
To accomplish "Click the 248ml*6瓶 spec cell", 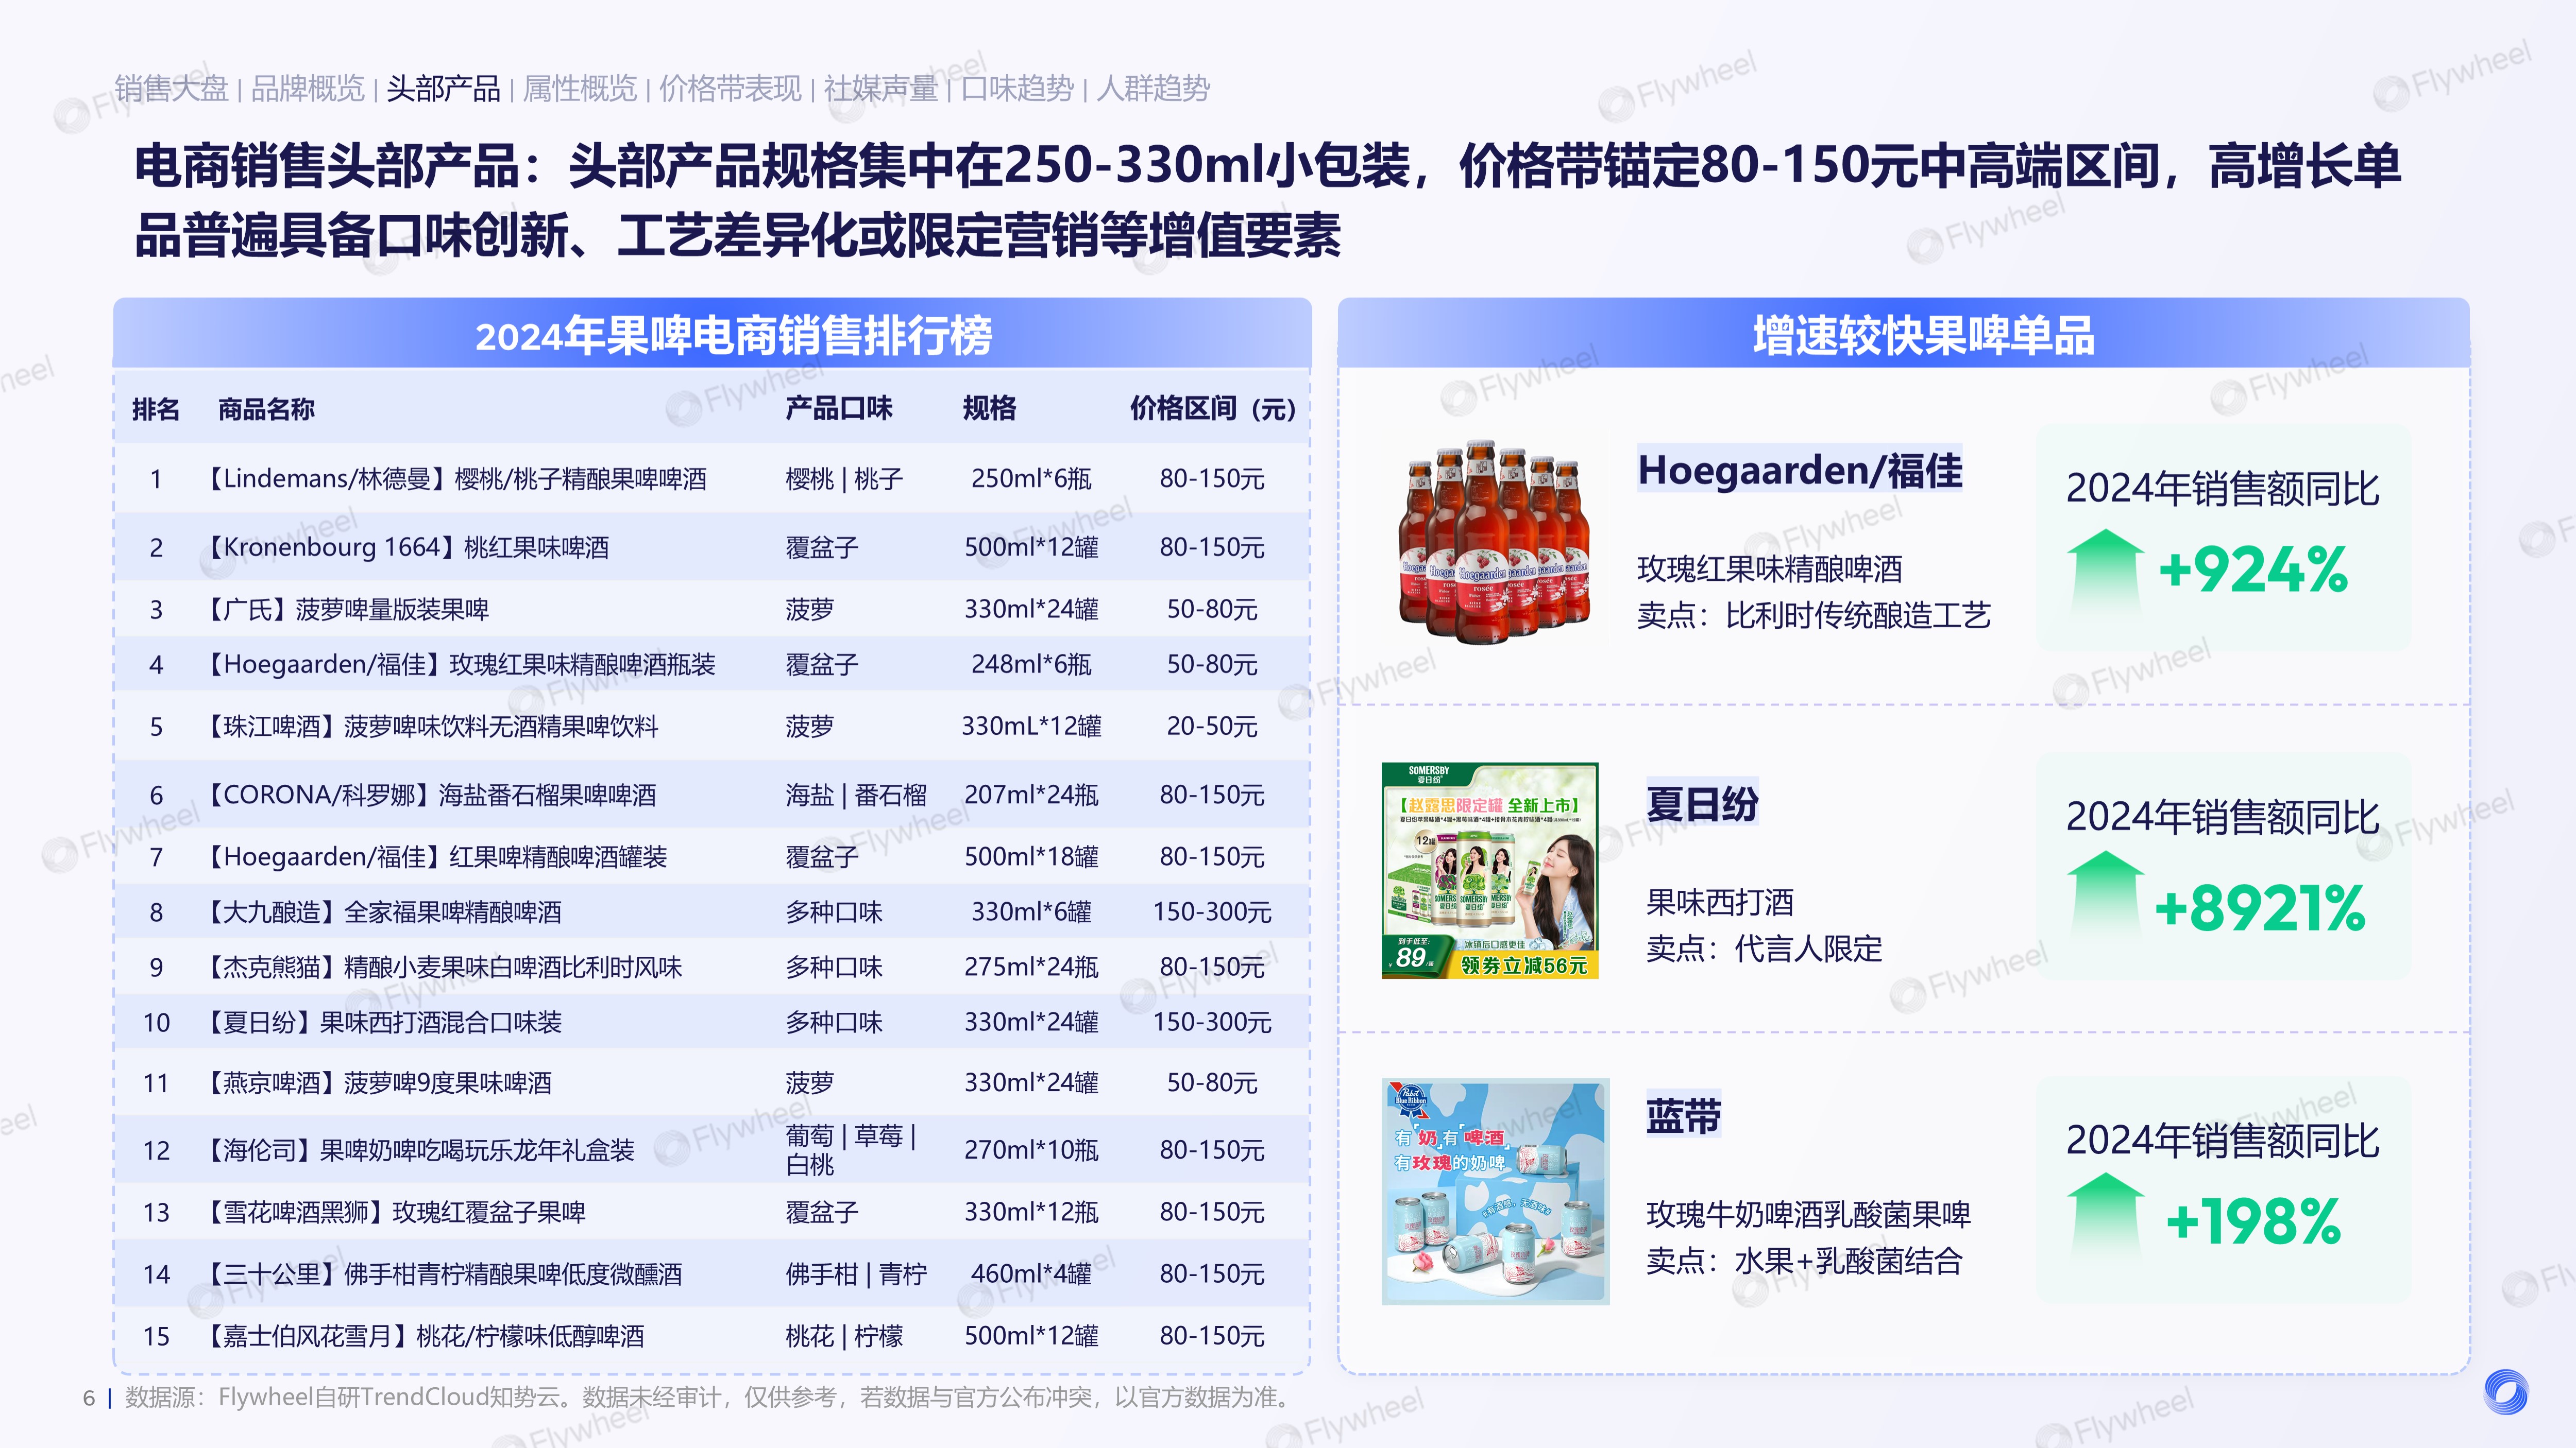I will (x=1031, y=665).
